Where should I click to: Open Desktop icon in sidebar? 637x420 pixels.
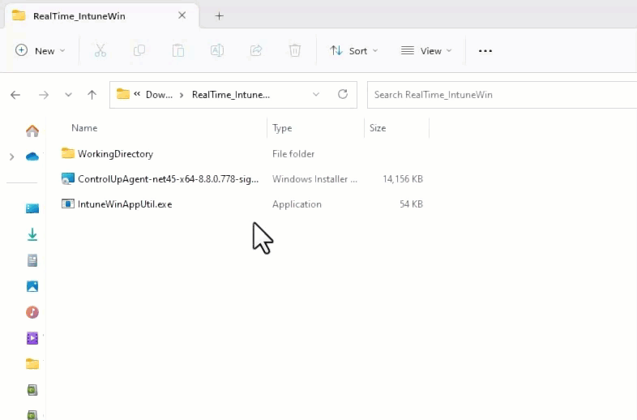click(x=32, y=208)
